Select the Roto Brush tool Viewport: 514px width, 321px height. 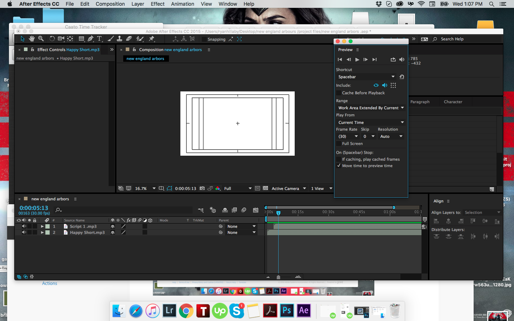point(140,39)
